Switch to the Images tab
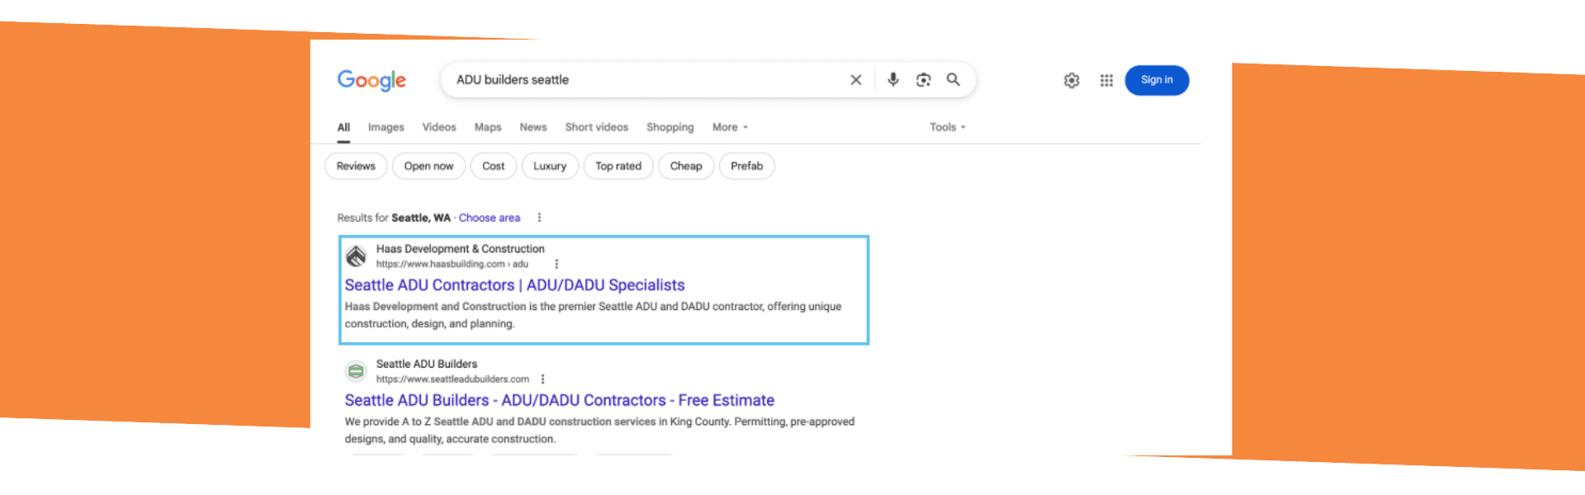The image size is (1585, 495). pyautogui.click(x=386, y=127)
